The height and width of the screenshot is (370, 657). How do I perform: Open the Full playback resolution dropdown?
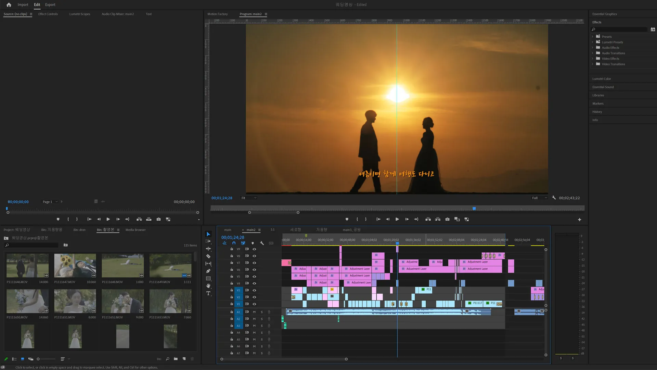pyautogui.click(x=539, y=198)
